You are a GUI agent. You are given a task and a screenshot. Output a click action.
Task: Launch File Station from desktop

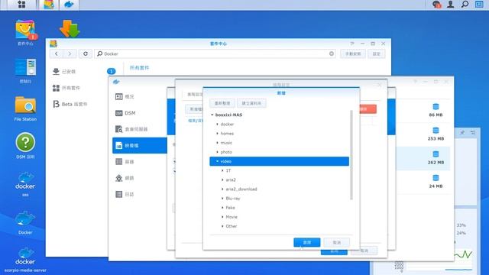pos(25,108)
